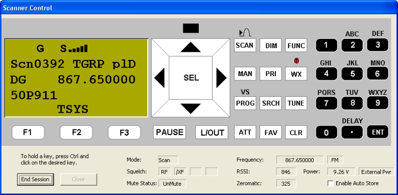Push the SEL center key
Image resolution: width=398 pixels, height=195 pixels.
(x=191, y=78)
